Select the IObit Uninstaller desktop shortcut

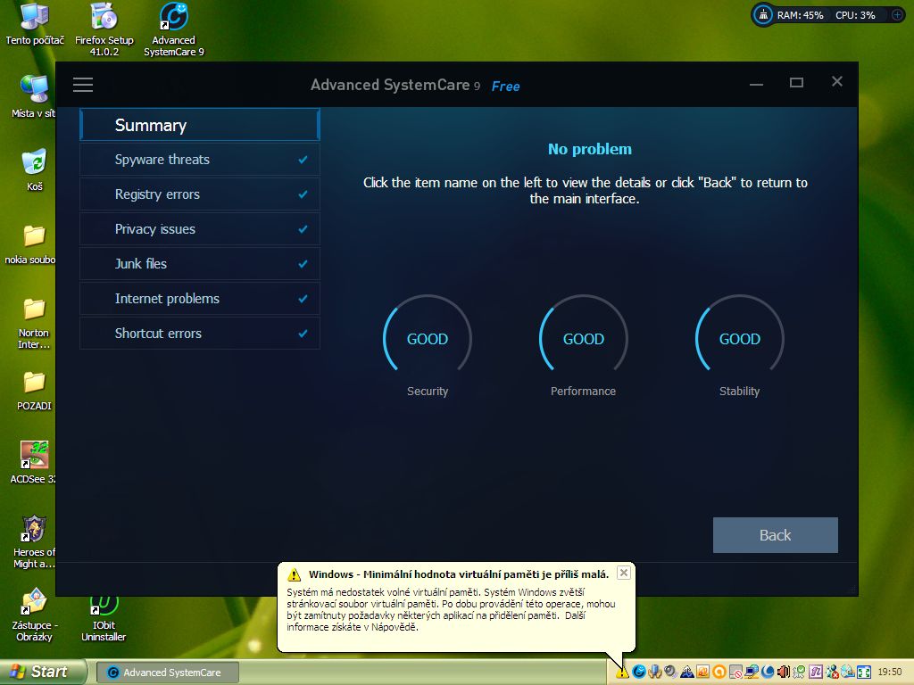pyautogui.click(x=104, y=617)
